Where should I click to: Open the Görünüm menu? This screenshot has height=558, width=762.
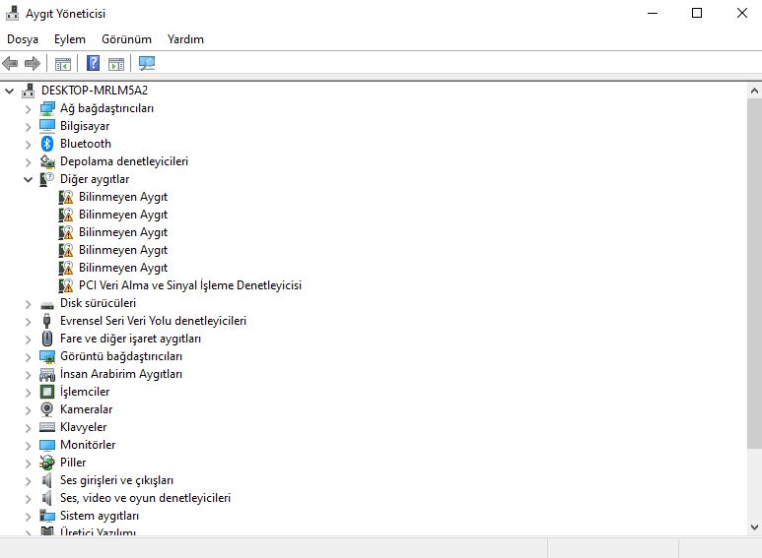click(126, 39)
